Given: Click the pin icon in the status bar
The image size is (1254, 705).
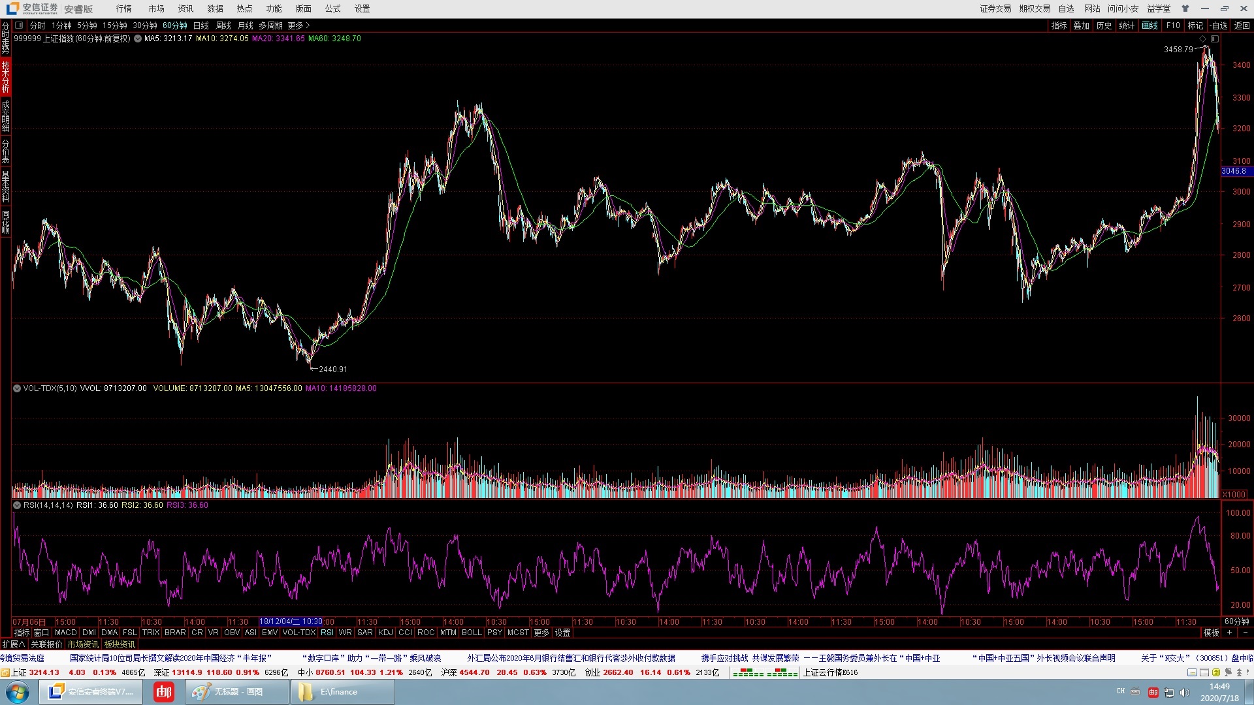Looking at the screenshot, I should pos(1228,672).
